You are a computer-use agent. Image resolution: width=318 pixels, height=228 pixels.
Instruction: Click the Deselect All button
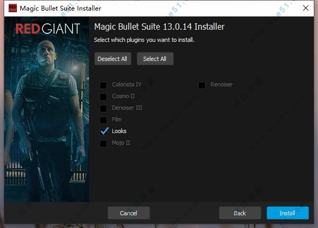113,59
